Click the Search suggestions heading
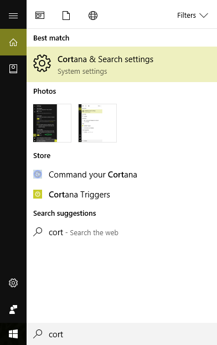Screen dimensions: 217x345 (x=65, y=213)
